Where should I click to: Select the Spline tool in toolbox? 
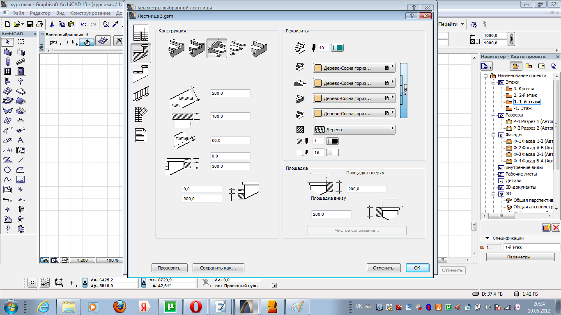tap(7, 180)
